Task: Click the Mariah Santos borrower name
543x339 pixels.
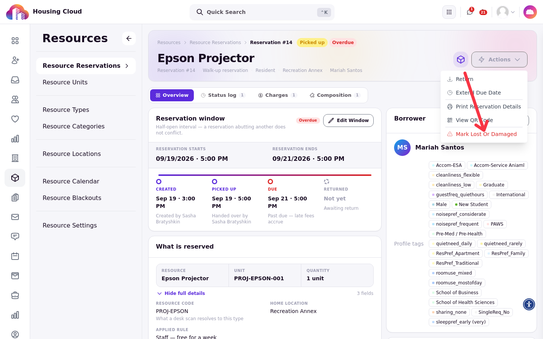Action: (440, 148)
